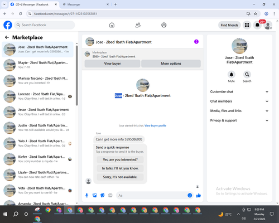Expand Chat members section
This screenshot has width=279, height=223.
(x=239, y=101)
